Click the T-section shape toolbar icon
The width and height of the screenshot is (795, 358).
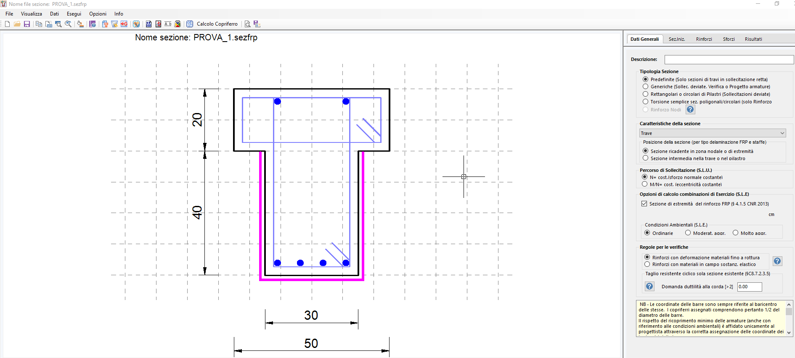pos(105,24)
